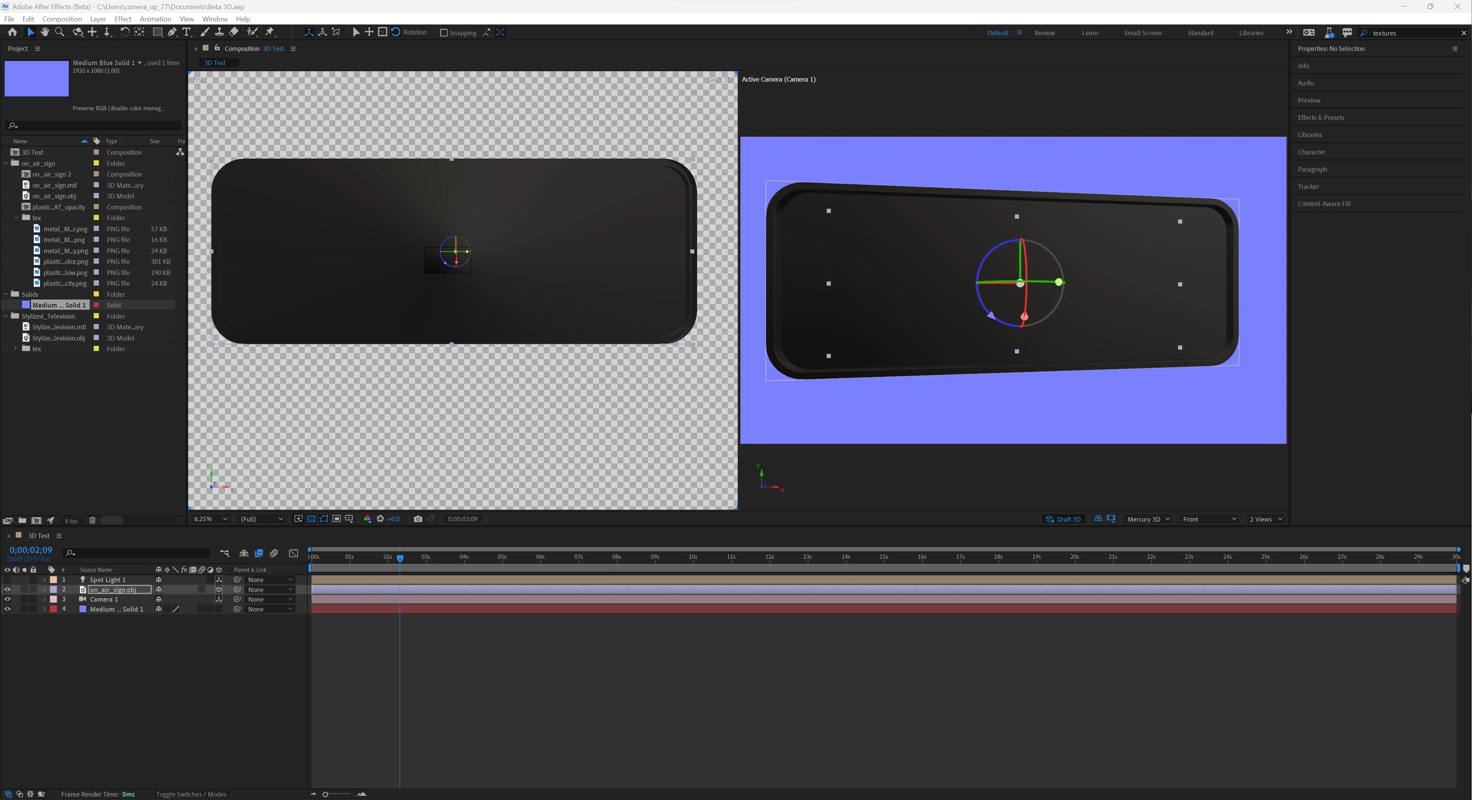Select the Pen tool

click(x=172, y=33)
